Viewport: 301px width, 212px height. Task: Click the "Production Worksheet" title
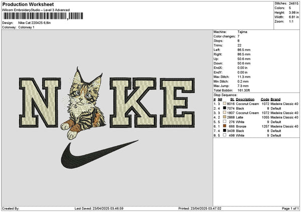28,4
